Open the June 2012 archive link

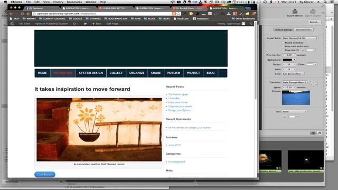174,145
